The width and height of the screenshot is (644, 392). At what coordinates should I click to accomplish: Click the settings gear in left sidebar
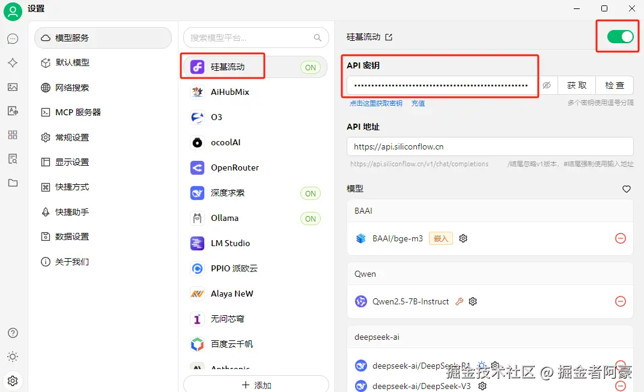(x=13, y=381)
